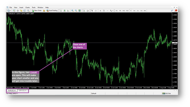The height and width of the screenshot is (107, 190).
Task: Open the search magnifier in the toolbar
Action: [x=172, y=11]
